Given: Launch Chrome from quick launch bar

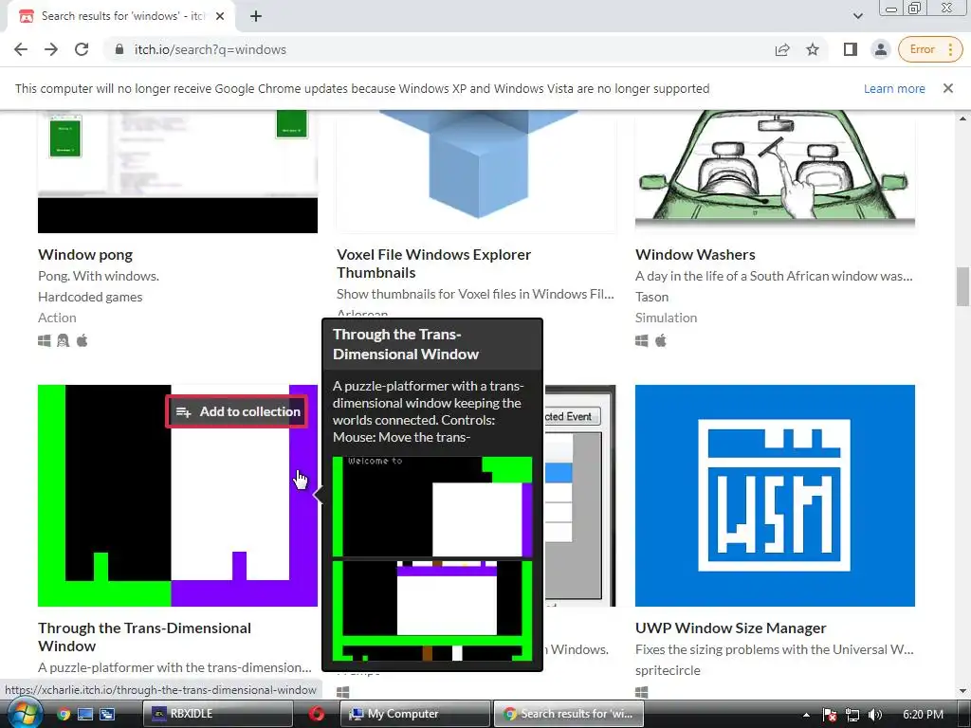Looking at the screenshot, I should 64,714.
